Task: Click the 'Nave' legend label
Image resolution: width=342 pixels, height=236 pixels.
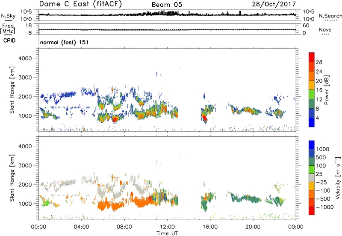Action: (x=325, y=30)
